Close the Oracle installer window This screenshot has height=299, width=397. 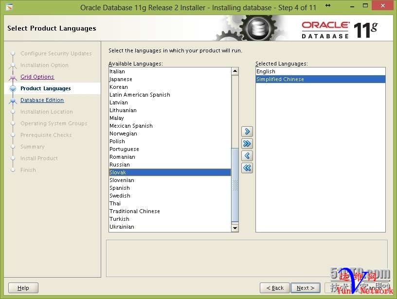(382, 5)
